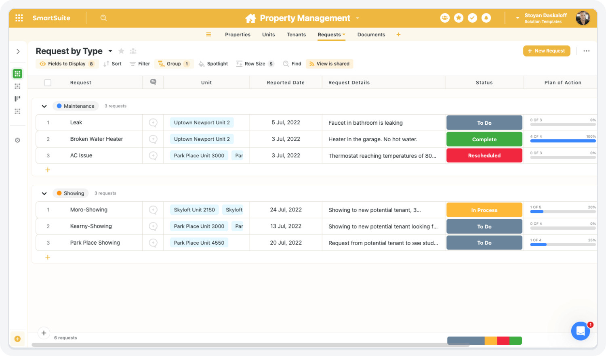
Task: Add comment on Moro-Showing row
Action: [153, 210]
